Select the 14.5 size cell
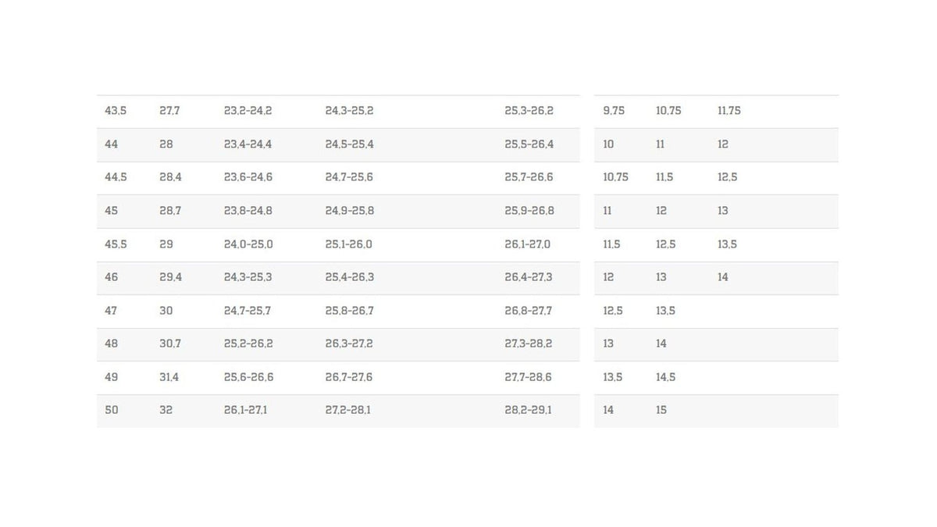This screenshot has height=527, width=937. 666,377
